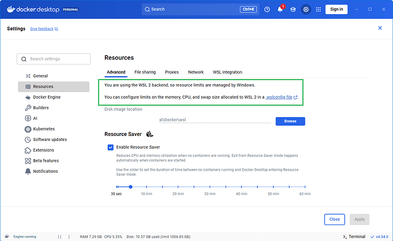Image resolution: width=393 pixels, height=241 pixels.
Task: Open the Learning center graduation cap icon
Action: 293,9
